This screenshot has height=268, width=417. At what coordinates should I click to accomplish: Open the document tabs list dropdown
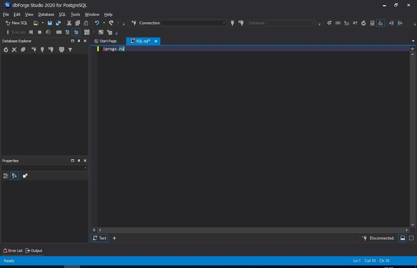click(x=413, y=41)
